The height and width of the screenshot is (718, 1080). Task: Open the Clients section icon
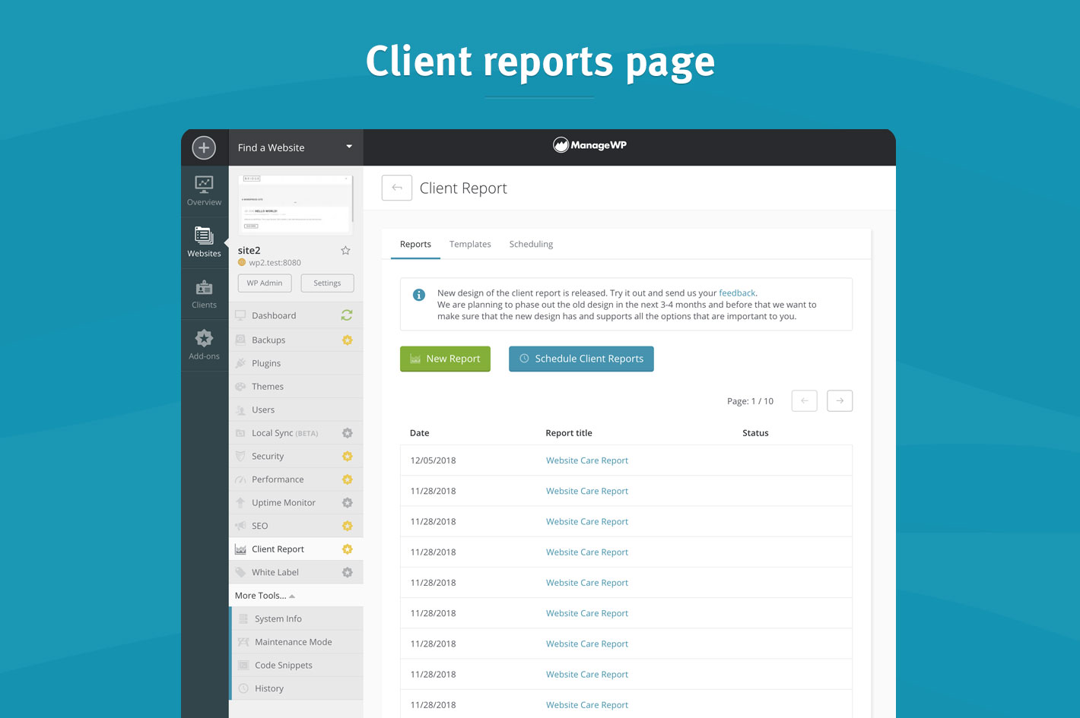click(204, 294)
